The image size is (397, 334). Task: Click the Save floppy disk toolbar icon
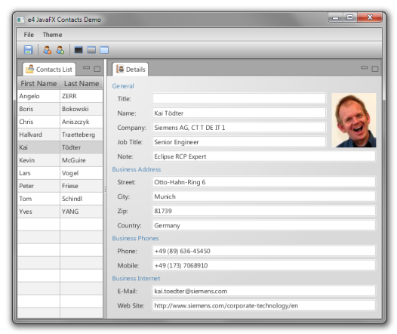[28, 50]
